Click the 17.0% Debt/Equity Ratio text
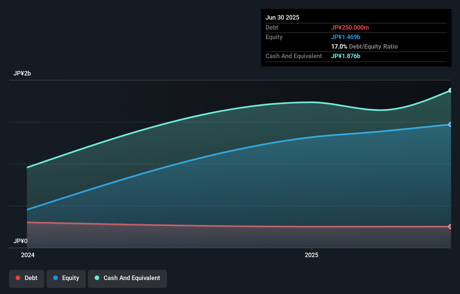This screenshot has width=460, height=294. (364, 46)
